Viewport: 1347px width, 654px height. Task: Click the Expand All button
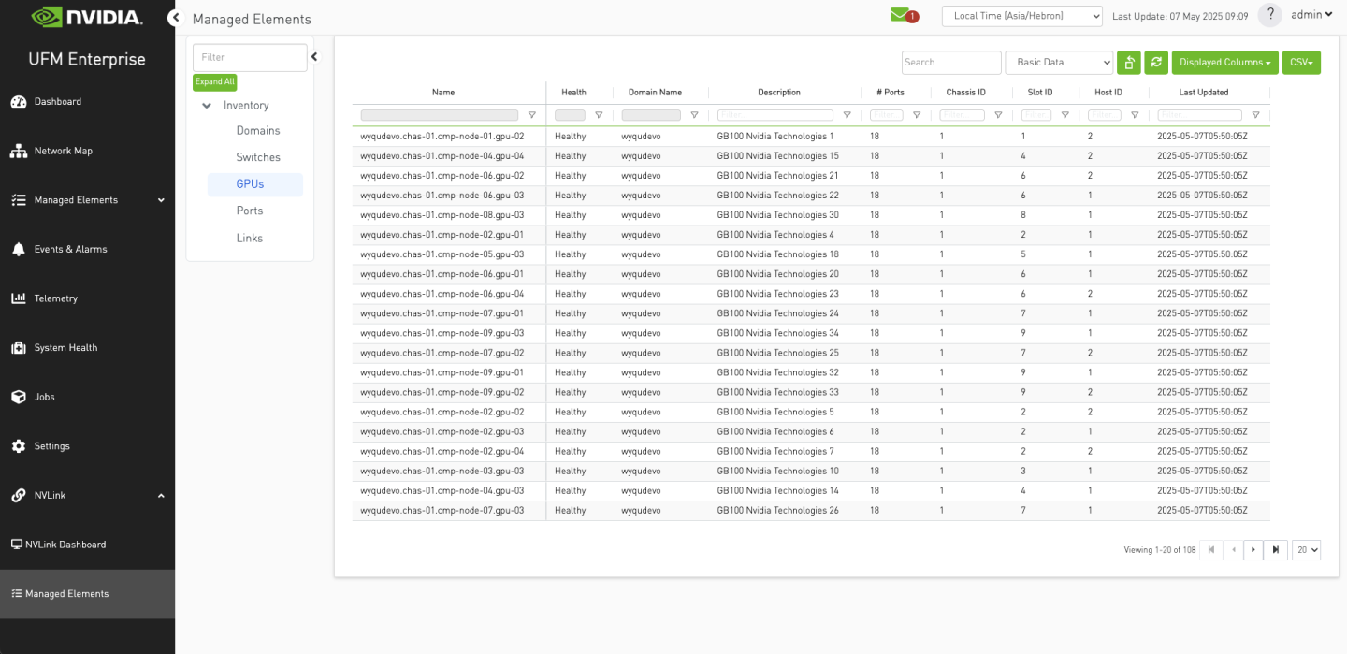(215, 82)
